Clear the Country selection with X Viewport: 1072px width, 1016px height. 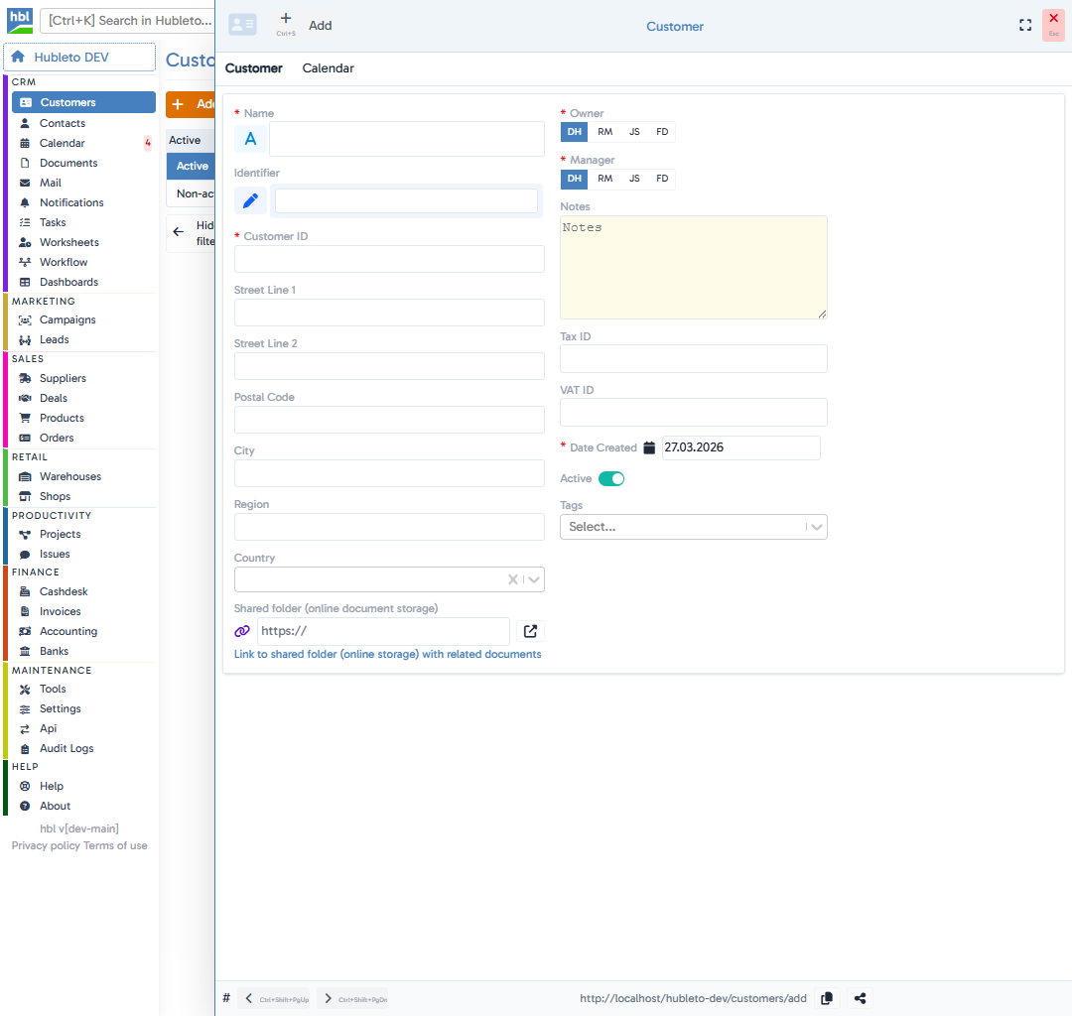pos(512,579)
